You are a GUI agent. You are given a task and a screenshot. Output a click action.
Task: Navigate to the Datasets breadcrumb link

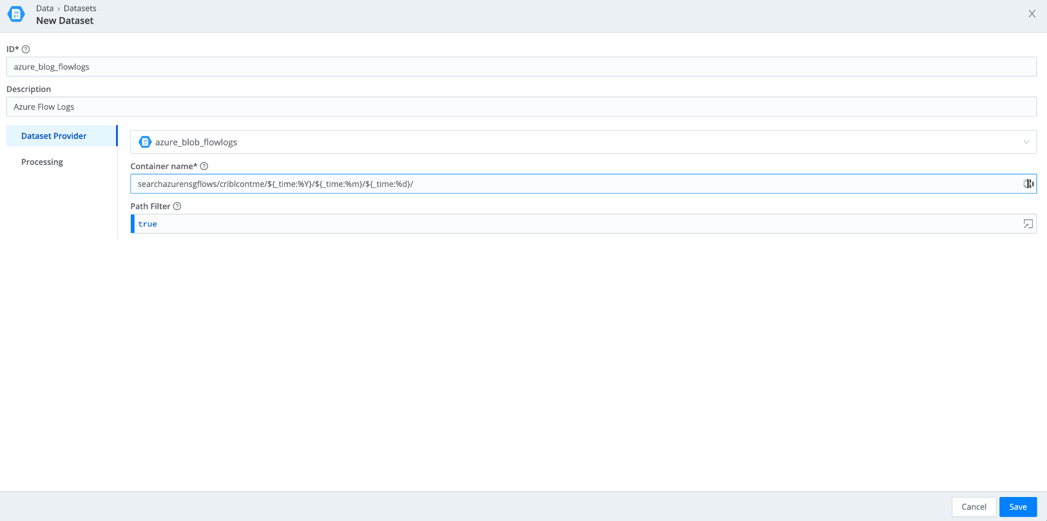point(80,8)
